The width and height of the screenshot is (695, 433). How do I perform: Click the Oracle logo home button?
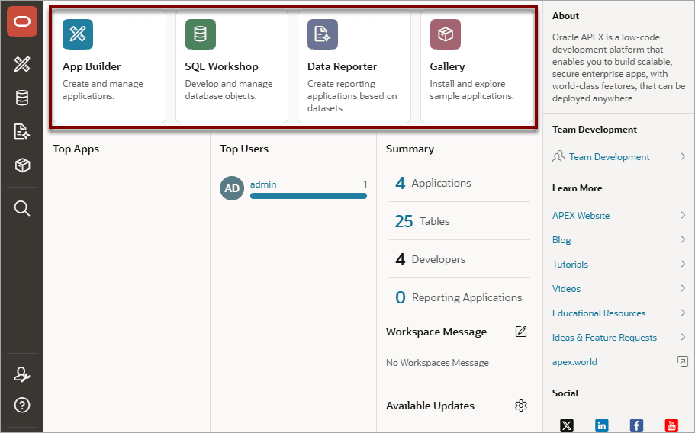tap(21, 21)
